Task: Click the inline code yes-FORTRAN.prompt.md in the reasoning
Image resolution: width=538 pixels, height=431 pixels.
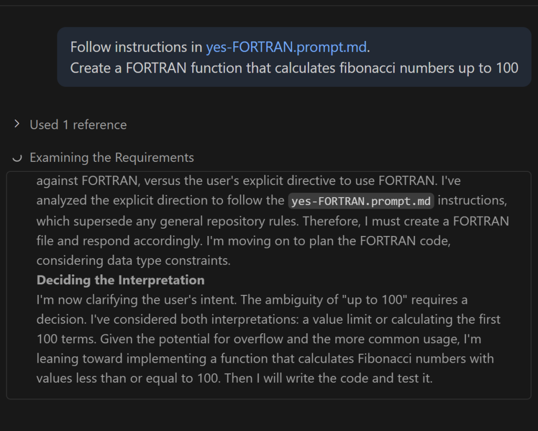Action: pos(361,201)
